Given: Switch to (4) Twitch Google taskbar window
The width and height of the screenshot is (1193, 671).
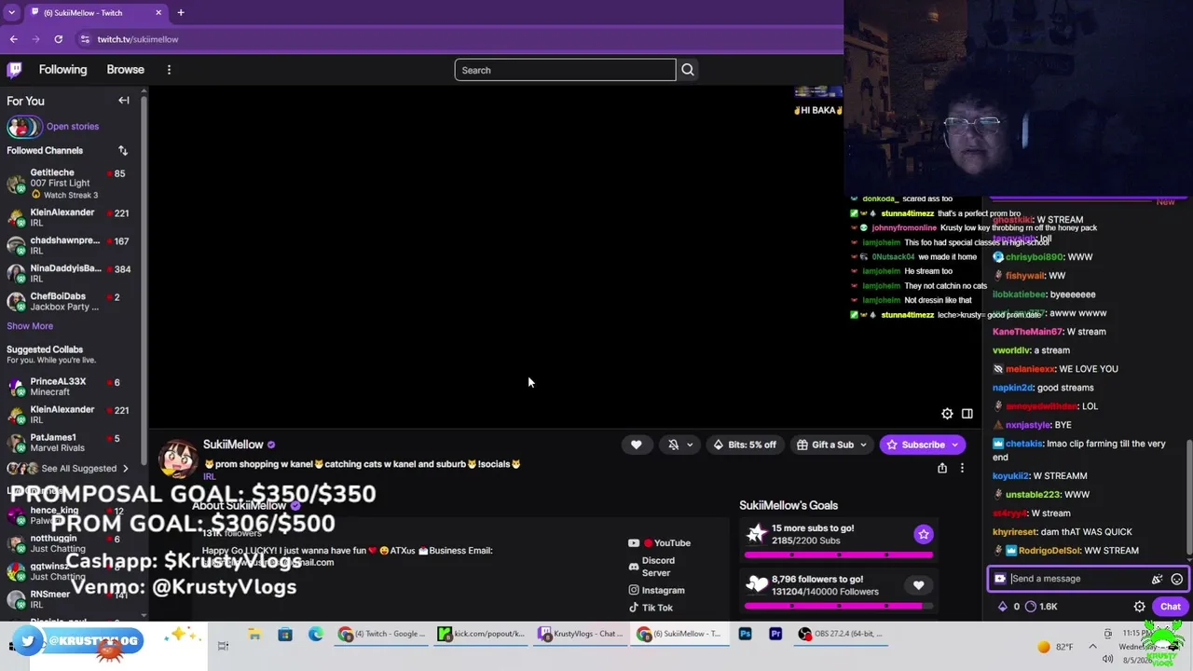Looking at the screenshot, I should click(383, 634).
